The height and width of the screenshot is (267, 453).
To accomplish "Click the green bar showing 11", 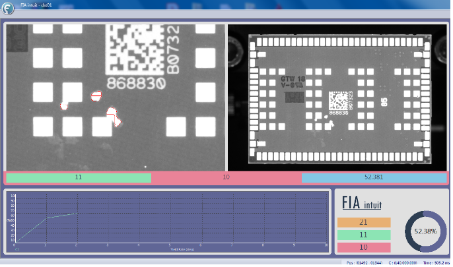I will (79, 177).
